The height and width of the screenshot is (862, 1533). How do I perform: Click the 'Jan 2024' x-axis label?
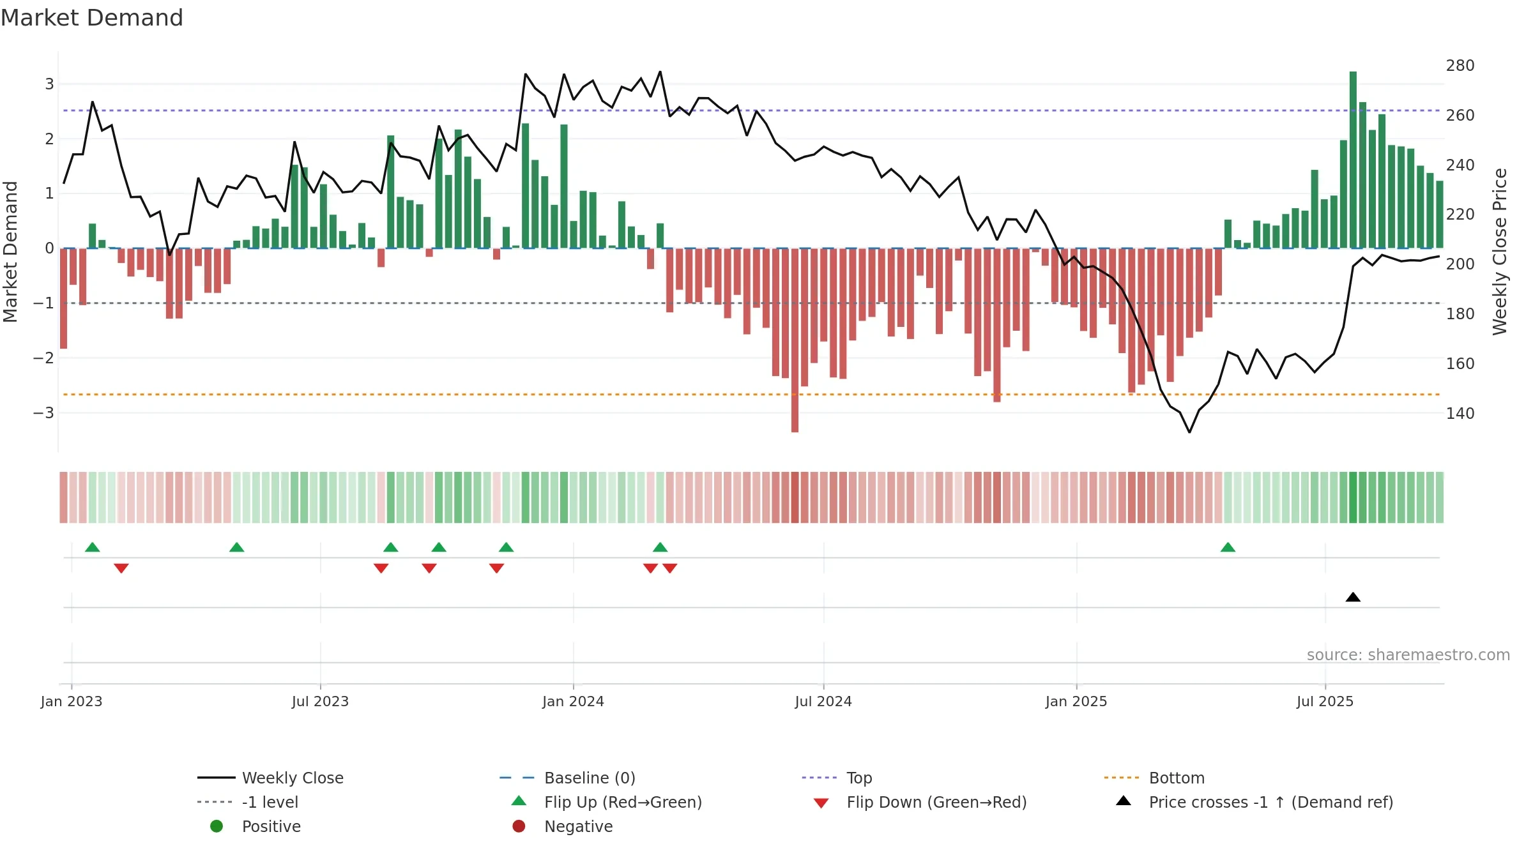tap(574, 701)
